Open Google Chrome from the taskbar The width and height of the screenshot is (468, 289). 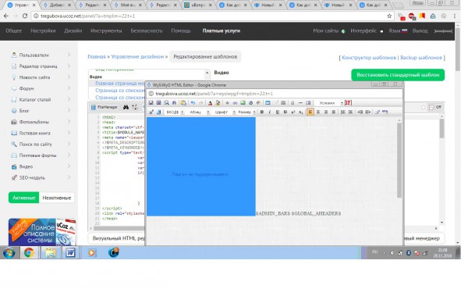point(29,253)
